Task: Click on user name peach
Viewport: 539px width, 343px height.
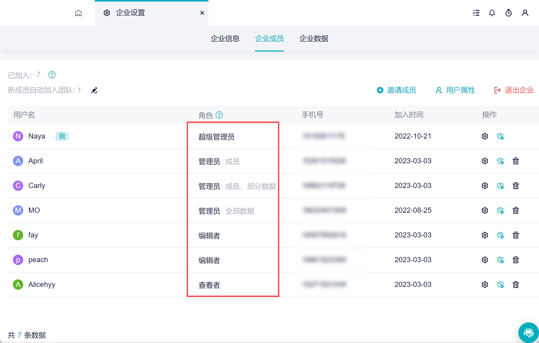Action: click(38, 260)
